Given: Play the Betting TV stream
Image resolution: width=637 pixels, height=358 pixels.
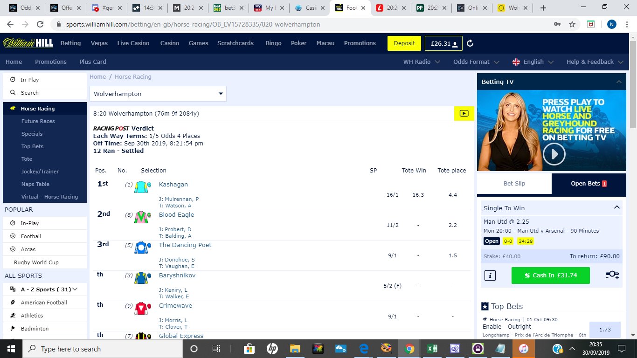Looking at the screenshot, I should [x=554, y=154].
